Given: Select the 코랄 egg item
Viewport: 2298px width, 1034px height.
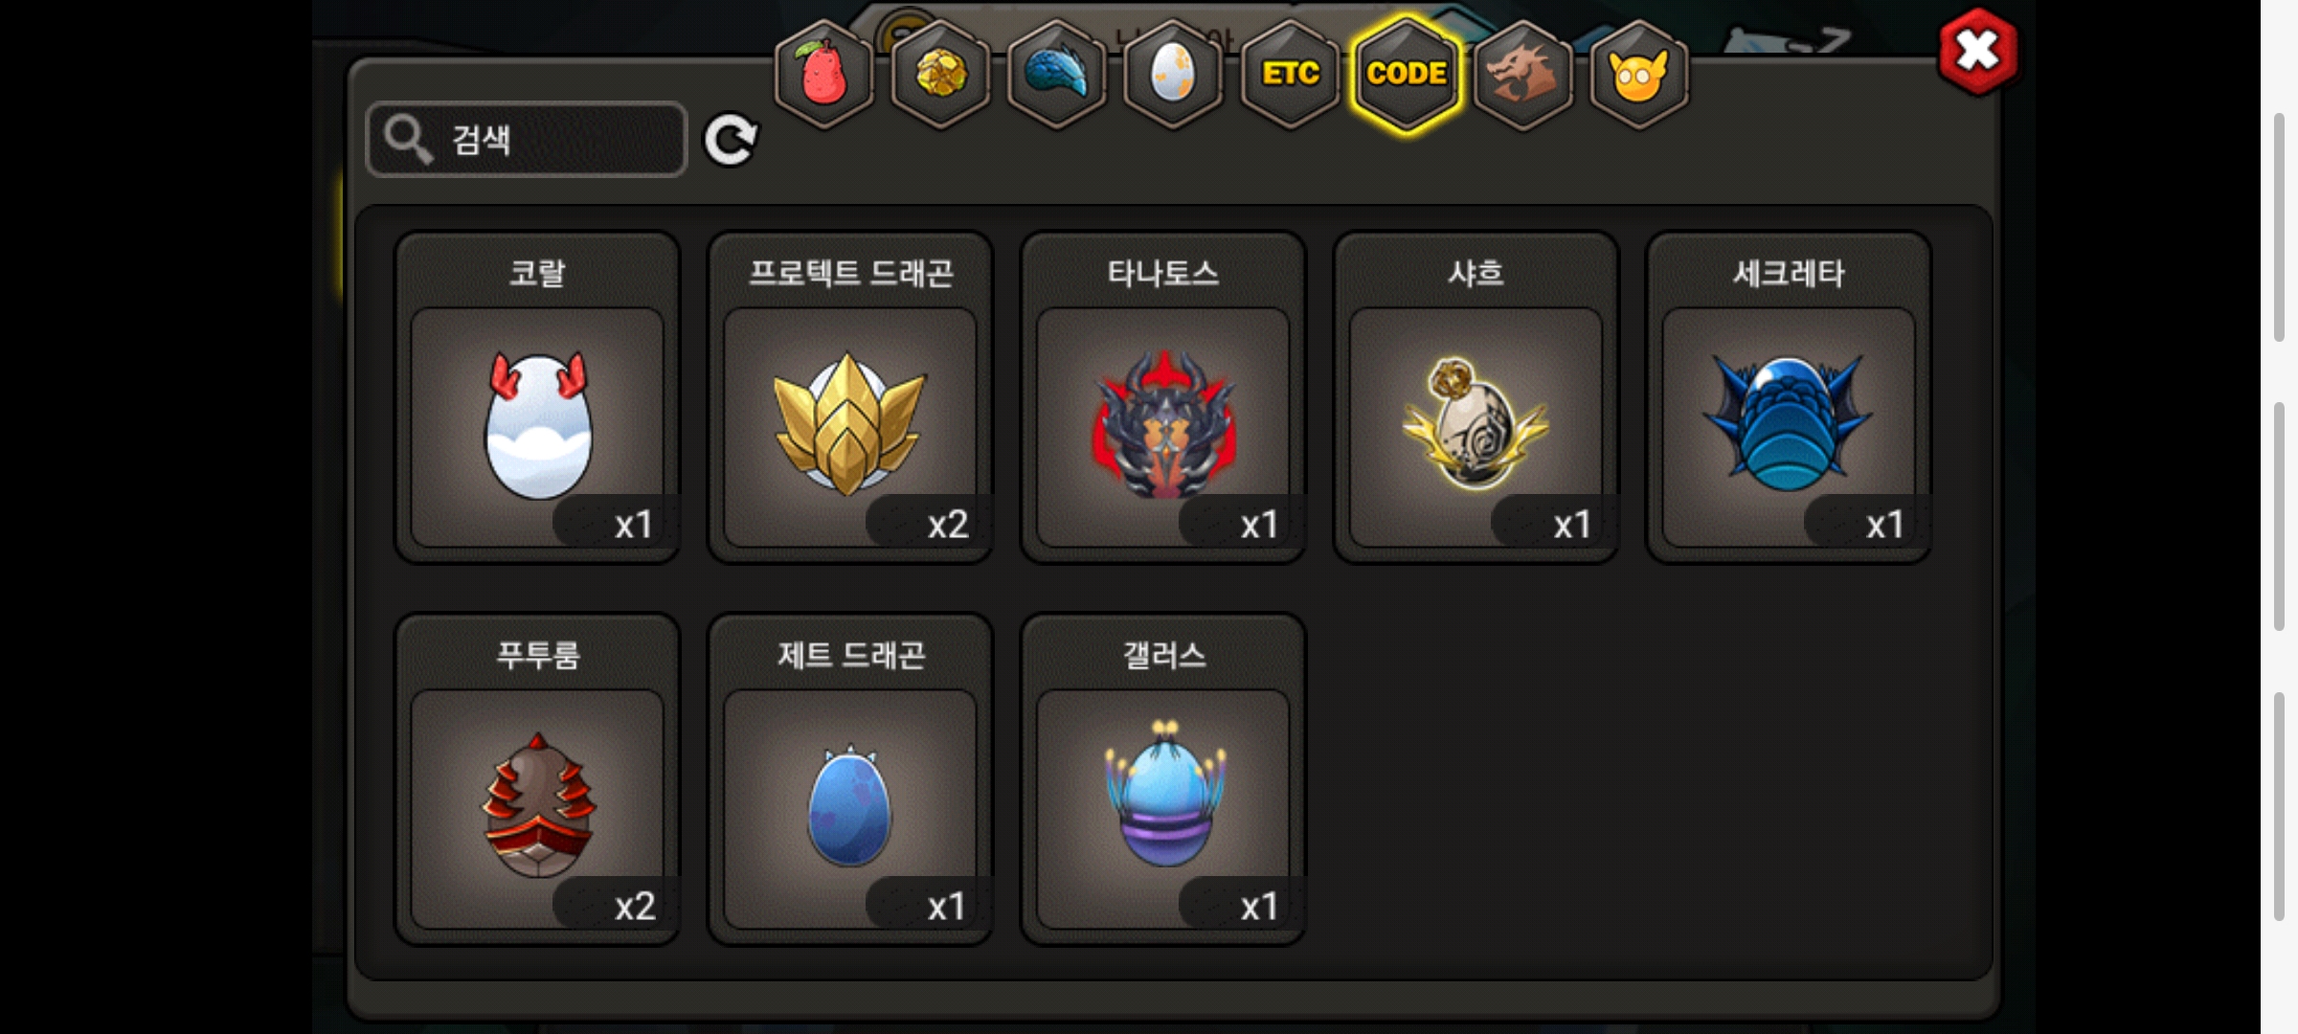Looking at the screenshot, I should click(537, 397).
